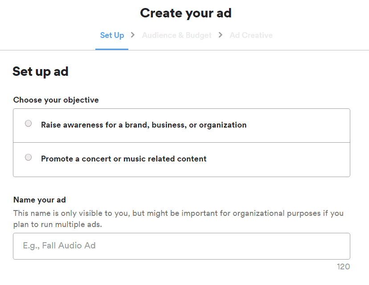Screen dimensions: 369x285
Task: Click the 'Create your ad' heading
Action: pos(185,13)
